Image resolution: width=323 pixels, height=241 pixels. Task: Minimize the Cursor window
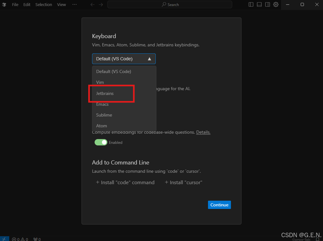coord(288,4)
